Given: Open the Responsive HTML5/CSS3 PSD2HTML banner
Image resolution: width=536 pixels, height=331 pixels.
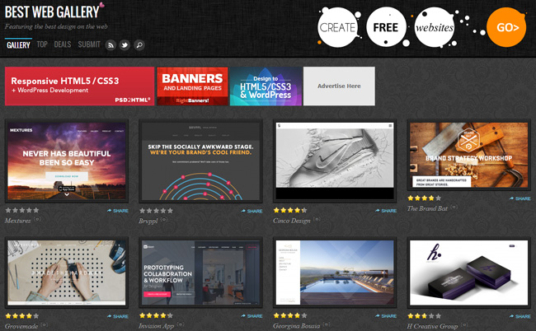Looking at the screenshot, I should coord(80,86).
